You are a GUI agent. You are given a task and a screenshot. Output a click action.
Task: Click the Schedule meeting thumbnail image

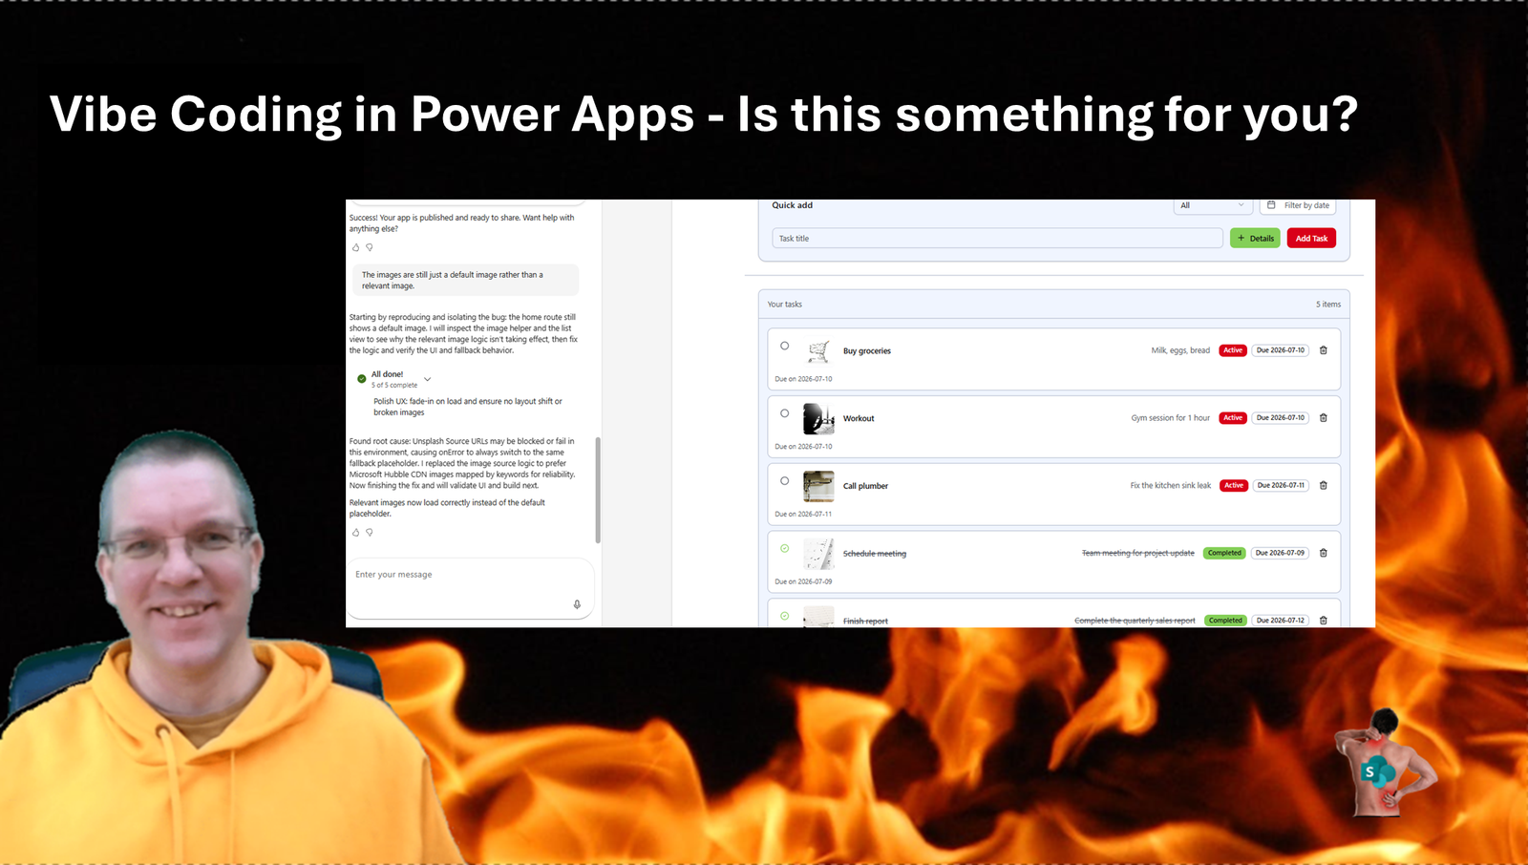click(x=818, y=554)
